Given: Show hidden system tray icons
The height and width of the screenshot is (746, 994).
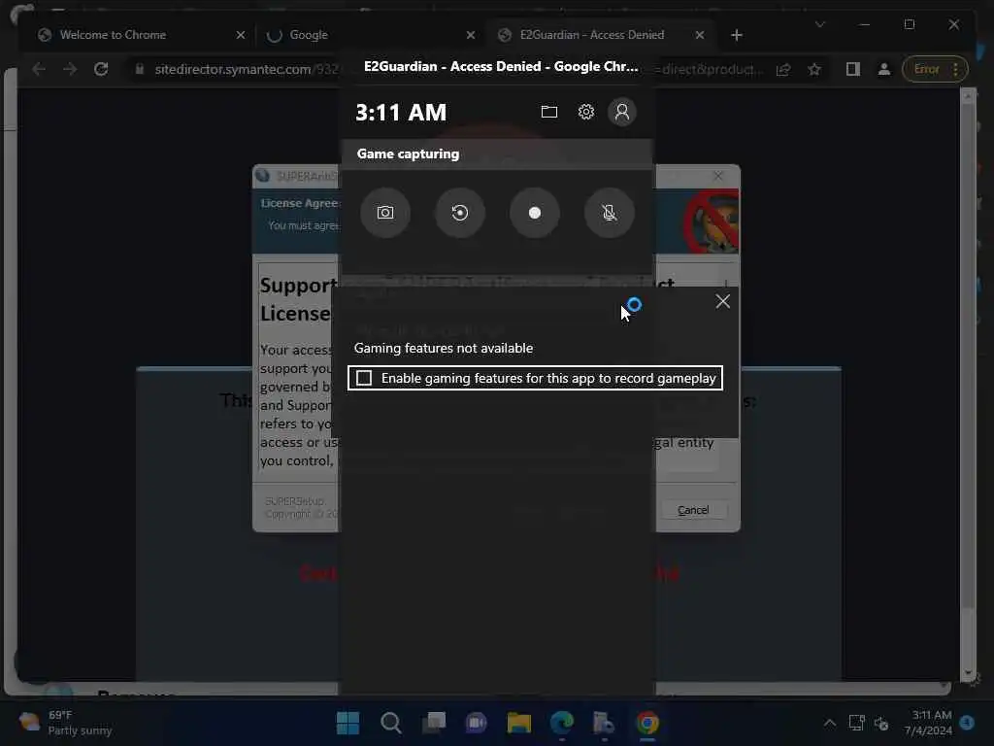Looking at the screenshot, I should coord(829,723).
